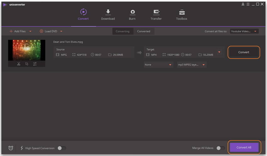
Task: Open the scheduler alarm clock icon
Action: pos(11,148)
